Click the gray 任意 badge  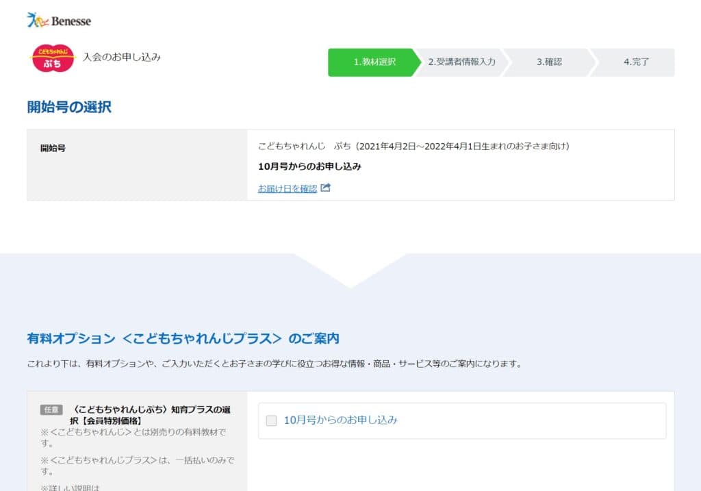click(51, 410)
